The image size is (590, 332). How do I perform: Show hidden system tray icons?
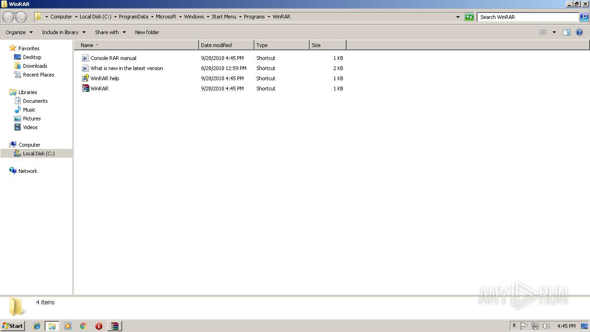(514, 326)
